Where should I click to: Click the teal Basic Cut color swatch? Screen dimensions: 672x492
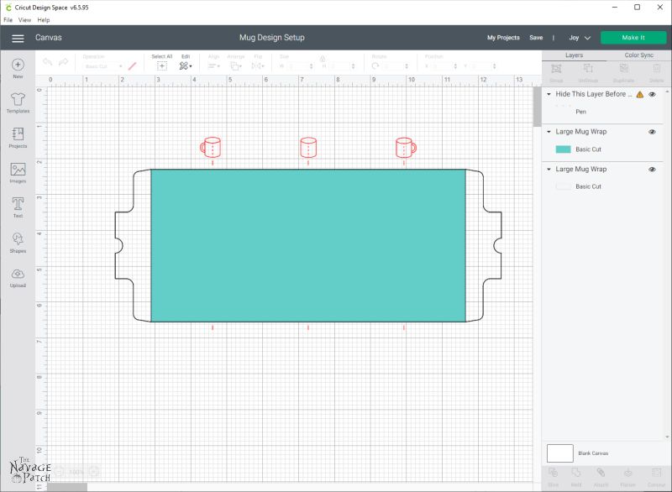563,149
